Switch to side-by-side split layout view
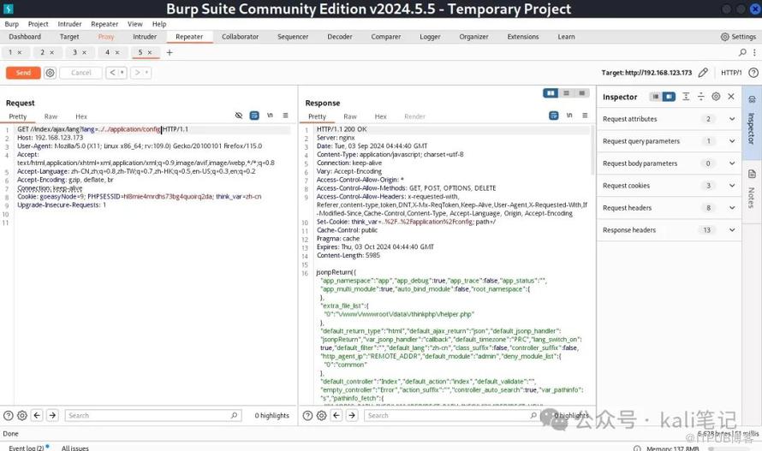The width and height of the screenshot is (762, 451). 551,93
